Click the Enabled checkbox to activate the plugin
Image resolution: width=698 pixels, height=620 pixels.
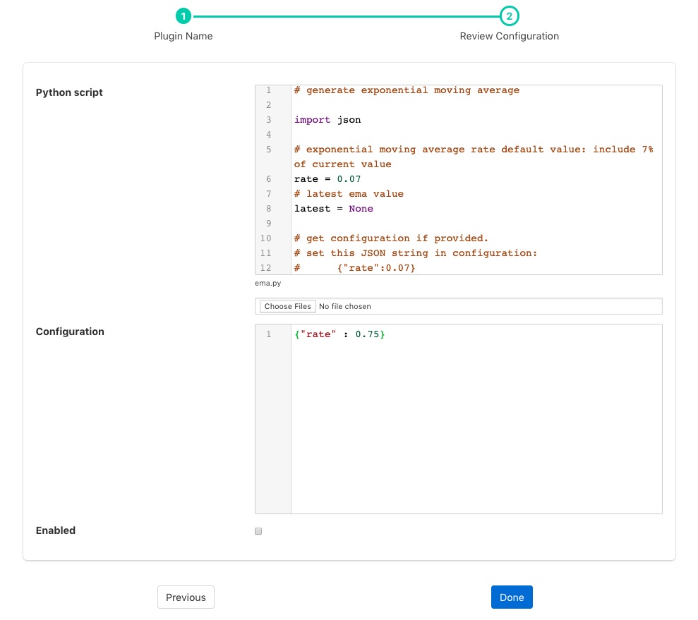click(x=258, y=531)
